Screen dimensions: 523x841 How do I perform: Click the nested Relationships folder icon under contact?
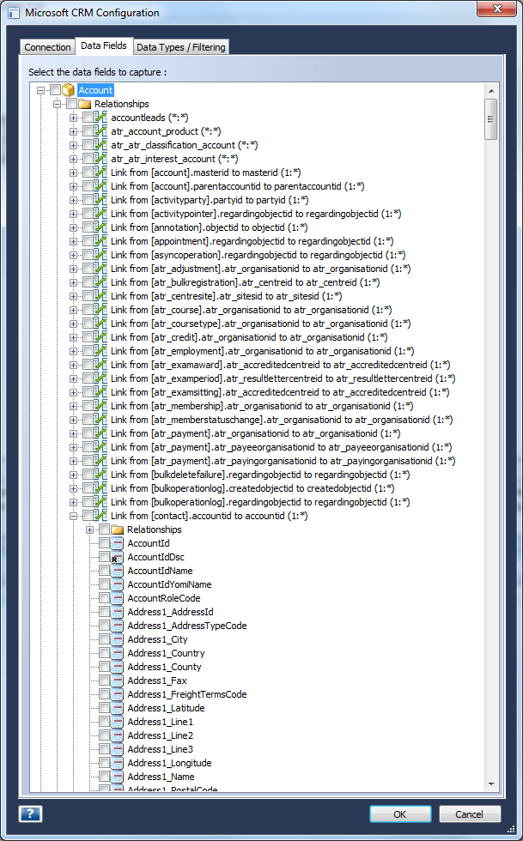pyautogui.click(x=118, y=530)
